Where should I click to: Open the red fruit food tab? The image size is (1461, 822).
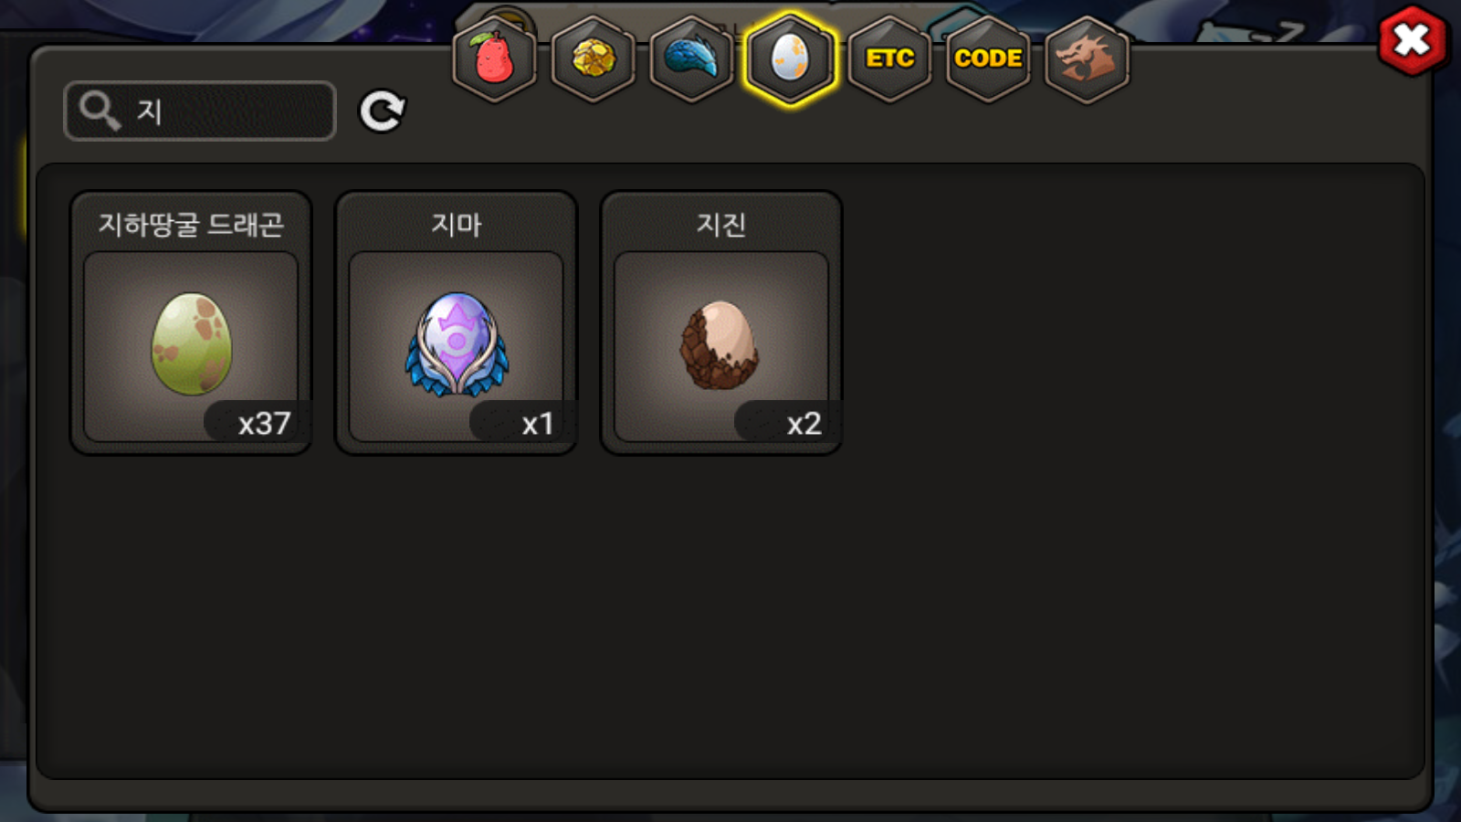(494, 59)
